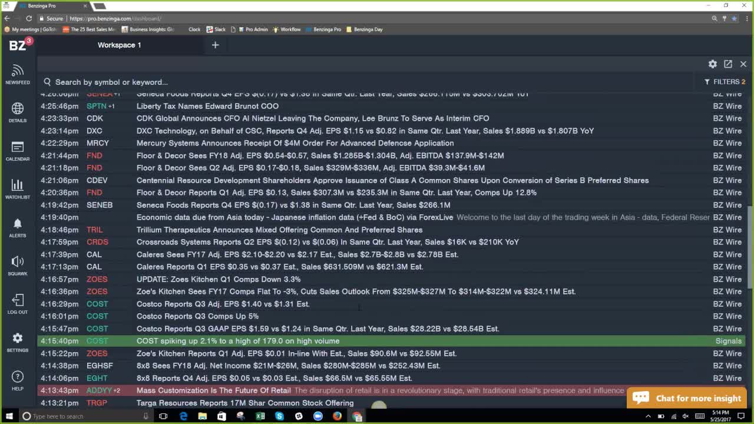Add a new workspace with plus icon
Viewport: 754px width, 424px height.
215,45
